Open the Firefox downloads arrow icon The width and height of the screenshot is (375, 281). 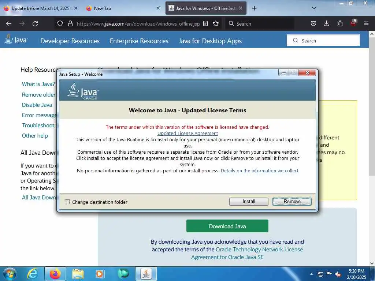click(x=326, y=23)
